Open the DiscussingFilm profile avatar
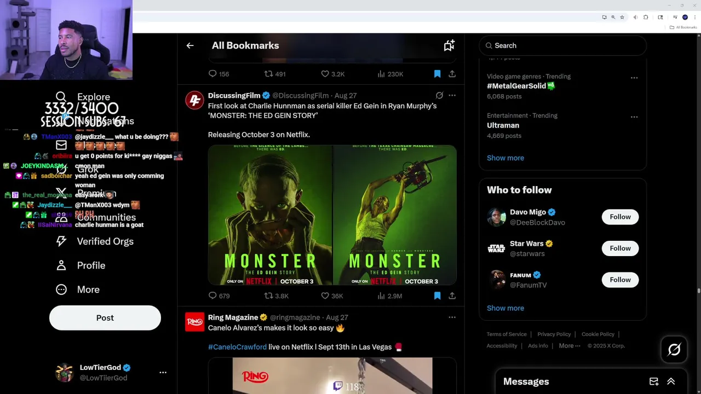 pyautogui.click(x=194, y=100)
